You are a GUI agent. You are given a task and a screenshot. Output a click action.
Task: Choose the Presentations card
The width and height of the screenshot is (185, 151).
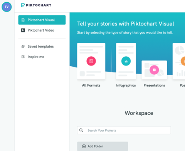(x=154, y=70)
